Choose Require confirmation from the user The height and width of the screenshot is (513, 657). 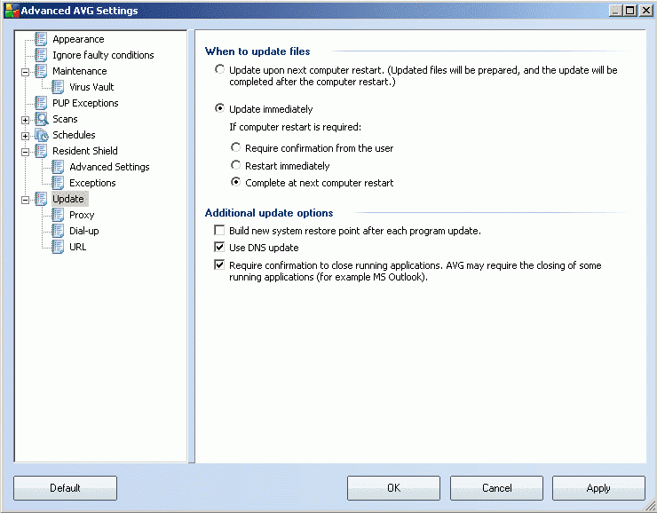(x=236, y=147)
